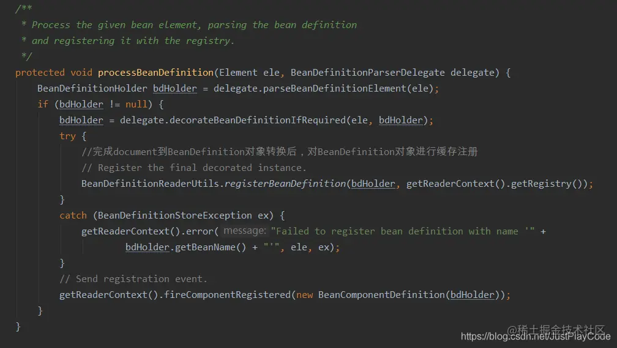This screenshot has height=348, width=617.
Task: Click the BeanComponentDefinition constructor name
Action: point(381,295)
